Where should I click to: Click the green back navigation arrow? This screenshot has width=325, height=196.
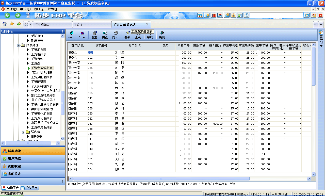point(7,15)
